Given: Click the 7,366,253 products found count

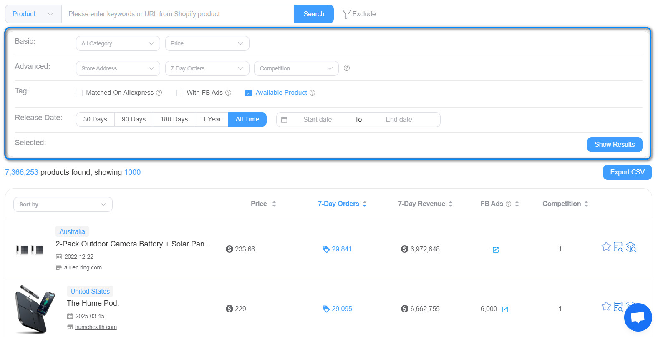Looking at the screenshot, I should click(x=22, y=172).
